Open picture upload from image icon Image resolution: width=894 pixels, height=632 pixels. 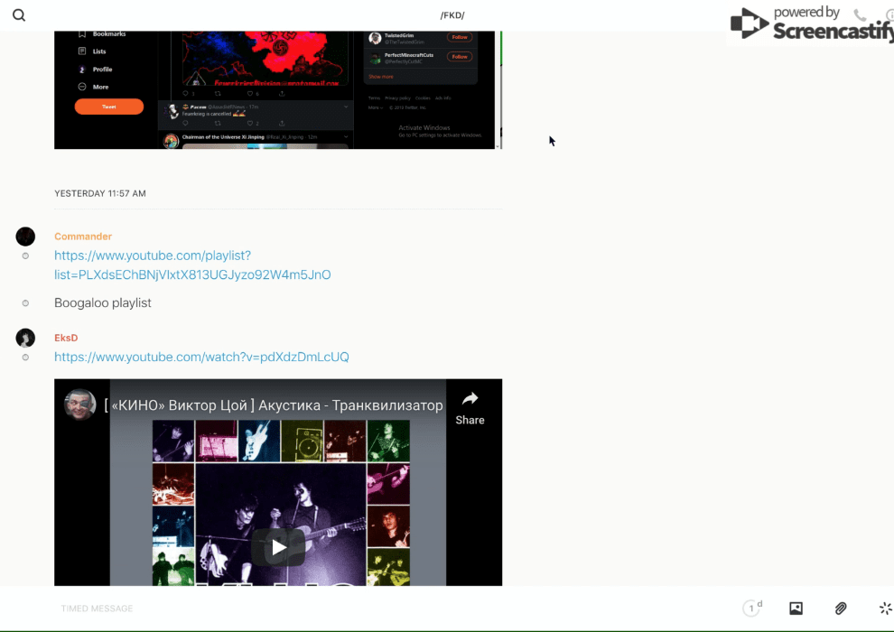pos(796,609)
